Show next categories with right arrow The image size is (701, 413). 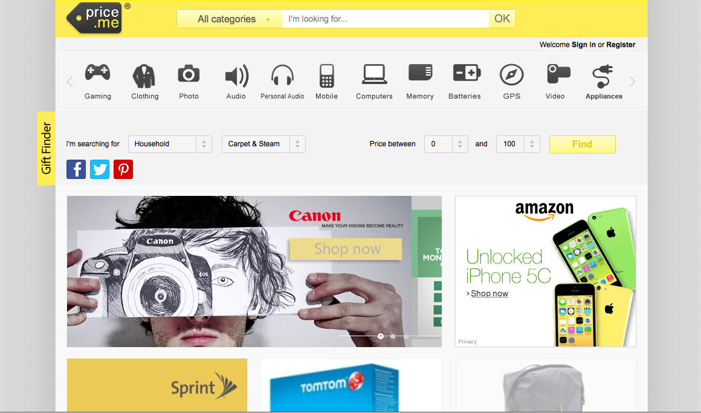(632, 82)
